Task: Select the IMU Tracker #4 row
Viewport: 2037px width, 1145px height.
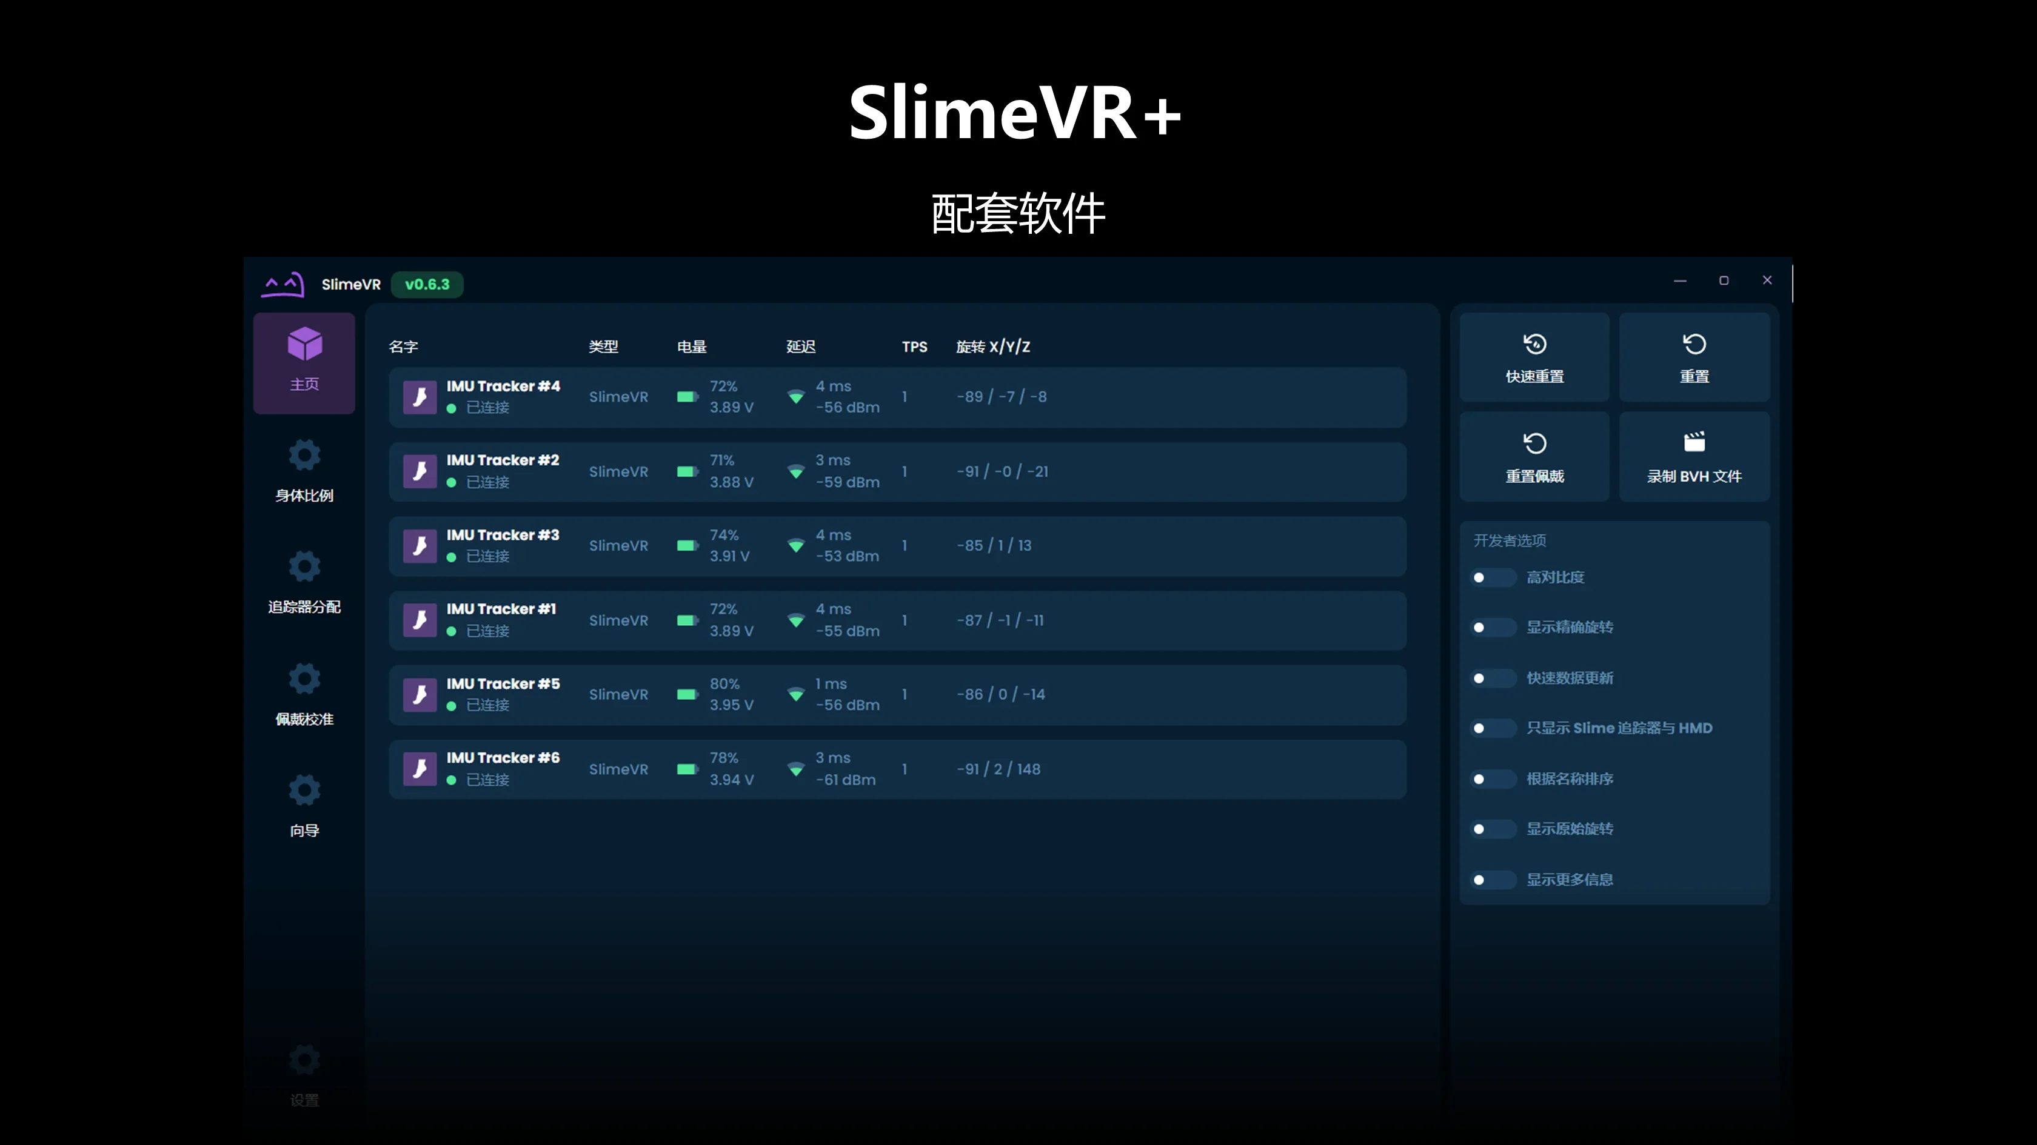Action: pyautogui.click(x=897, y=397)
